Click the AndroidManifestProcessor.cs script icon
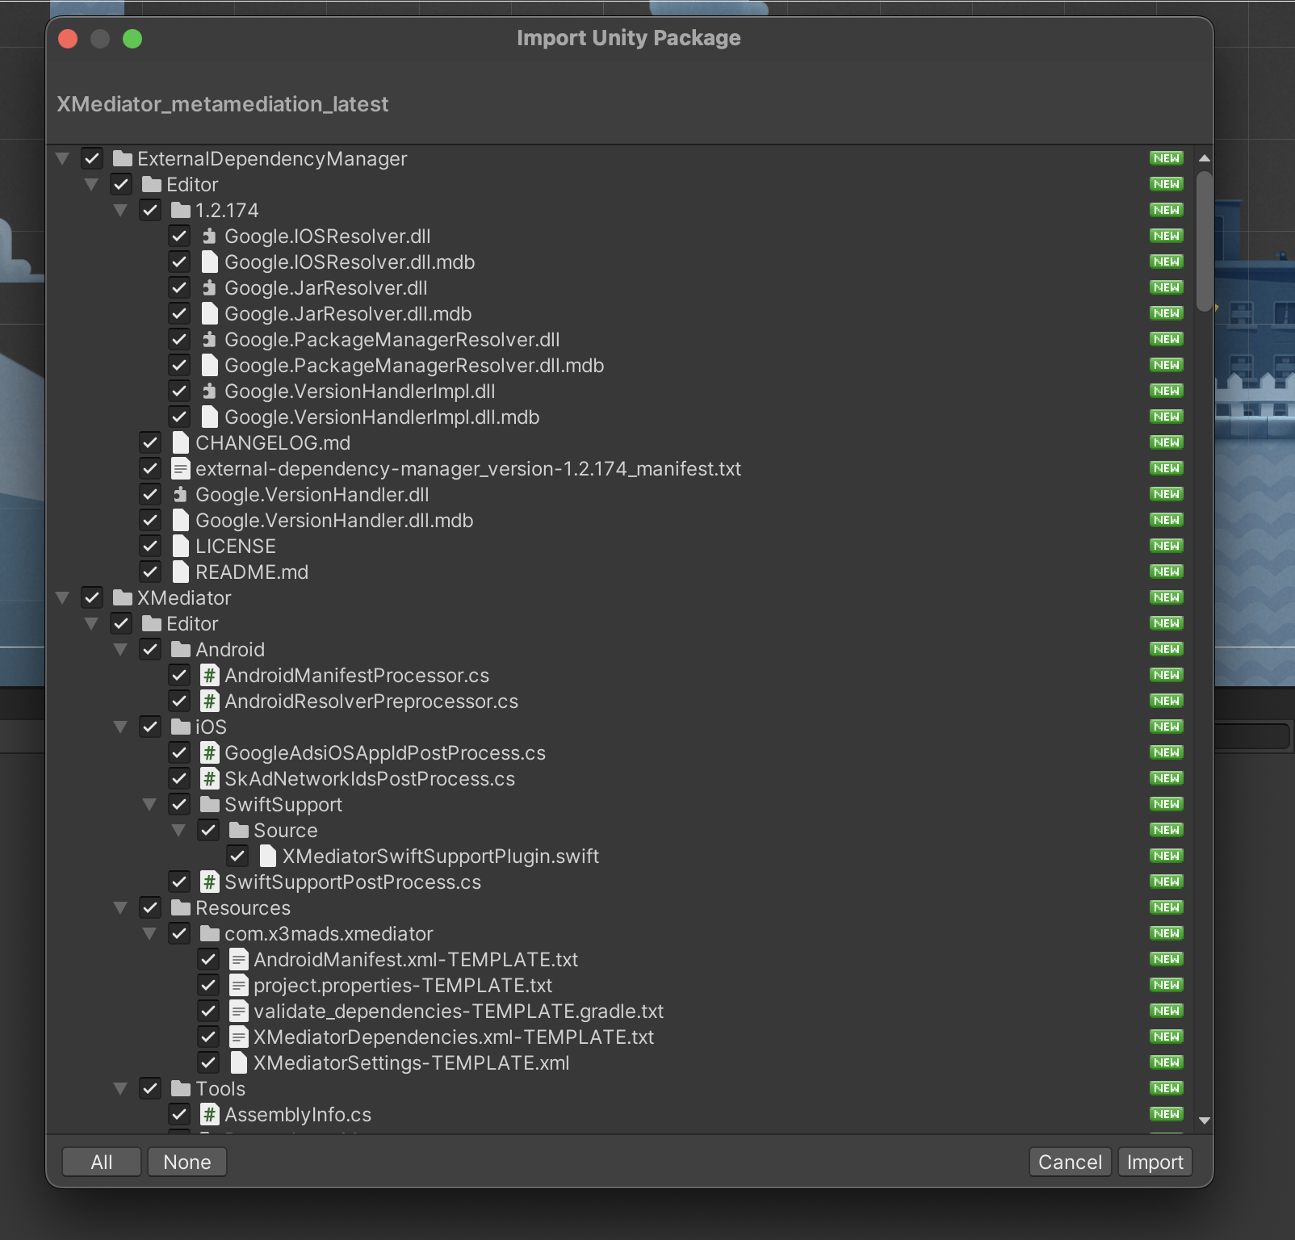The width and height of the screenshot is (1295, 1240). (x=210, y=675)
